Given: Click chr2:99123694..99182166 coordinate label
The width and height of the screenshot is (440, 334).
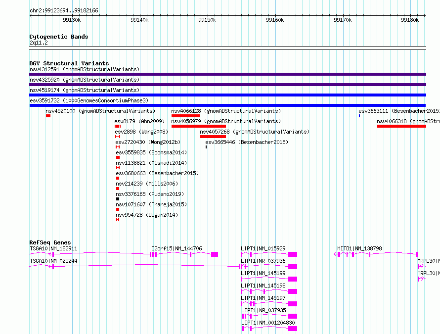Looking at the screenshot, I should click(x=64, y=11).
